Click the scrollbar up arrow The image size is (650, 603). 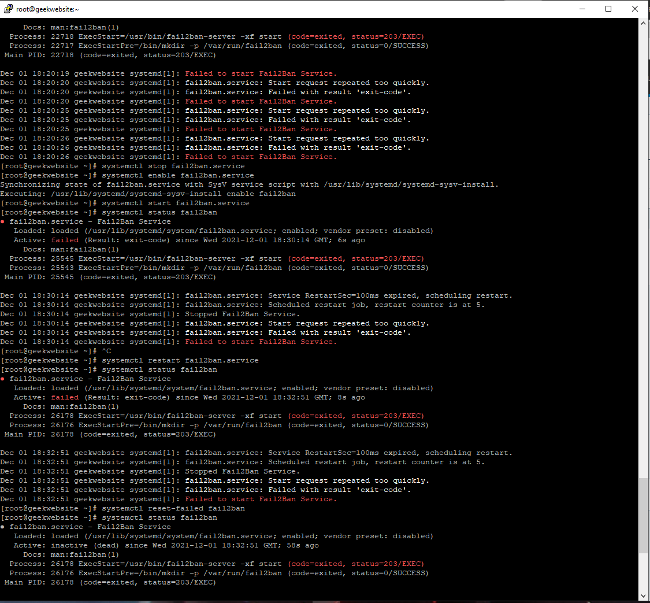pyautogui.click(x=643, y=23)
